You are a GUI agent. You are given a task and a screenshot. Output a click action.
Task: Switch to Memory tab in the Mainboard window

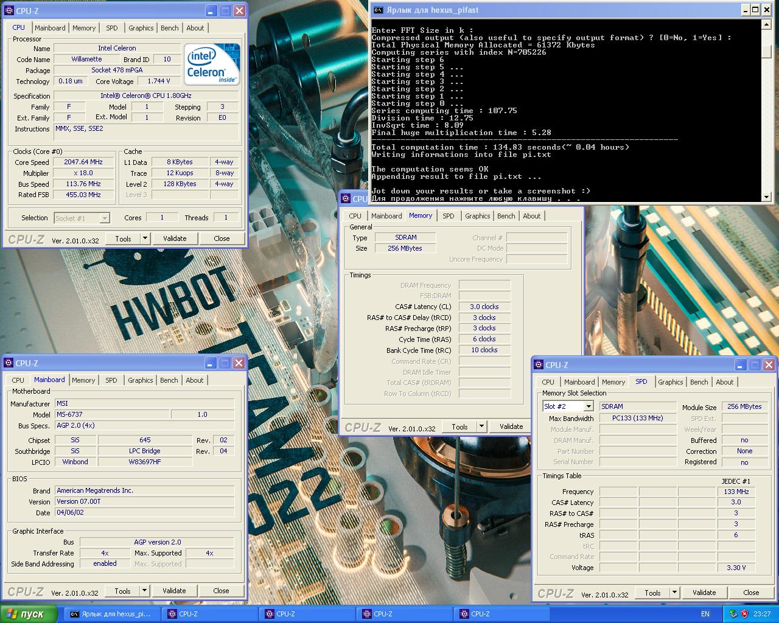[83, 380]
